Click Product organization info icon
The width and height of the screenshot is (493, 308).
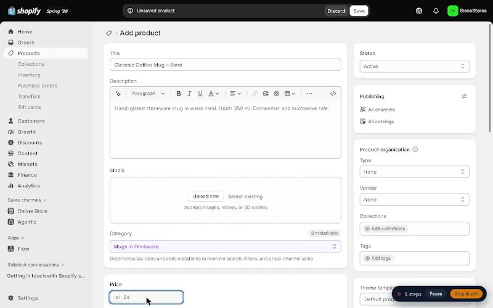point(415,150)
